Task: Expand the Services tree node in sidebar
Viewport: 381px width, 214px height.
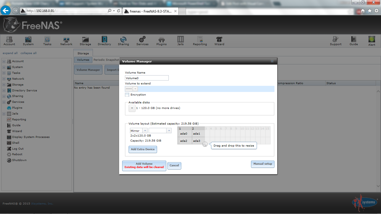Action: pos(4,102)
